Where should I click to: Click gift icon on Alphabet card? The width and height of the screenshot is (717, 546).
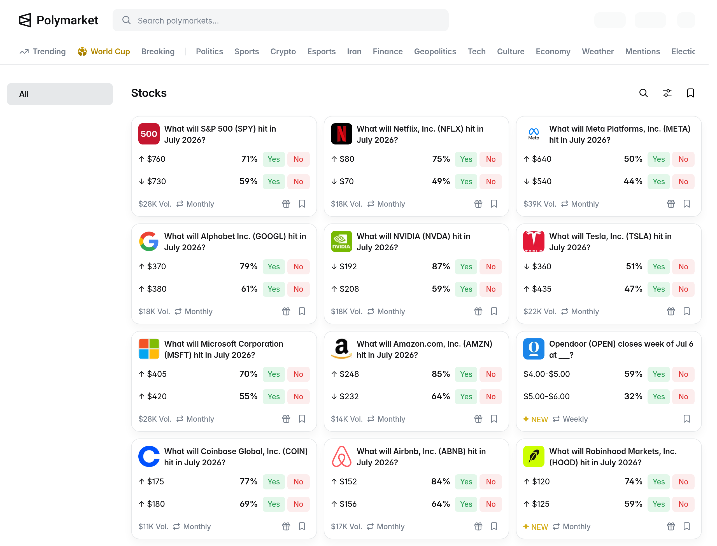coord(286,311)
